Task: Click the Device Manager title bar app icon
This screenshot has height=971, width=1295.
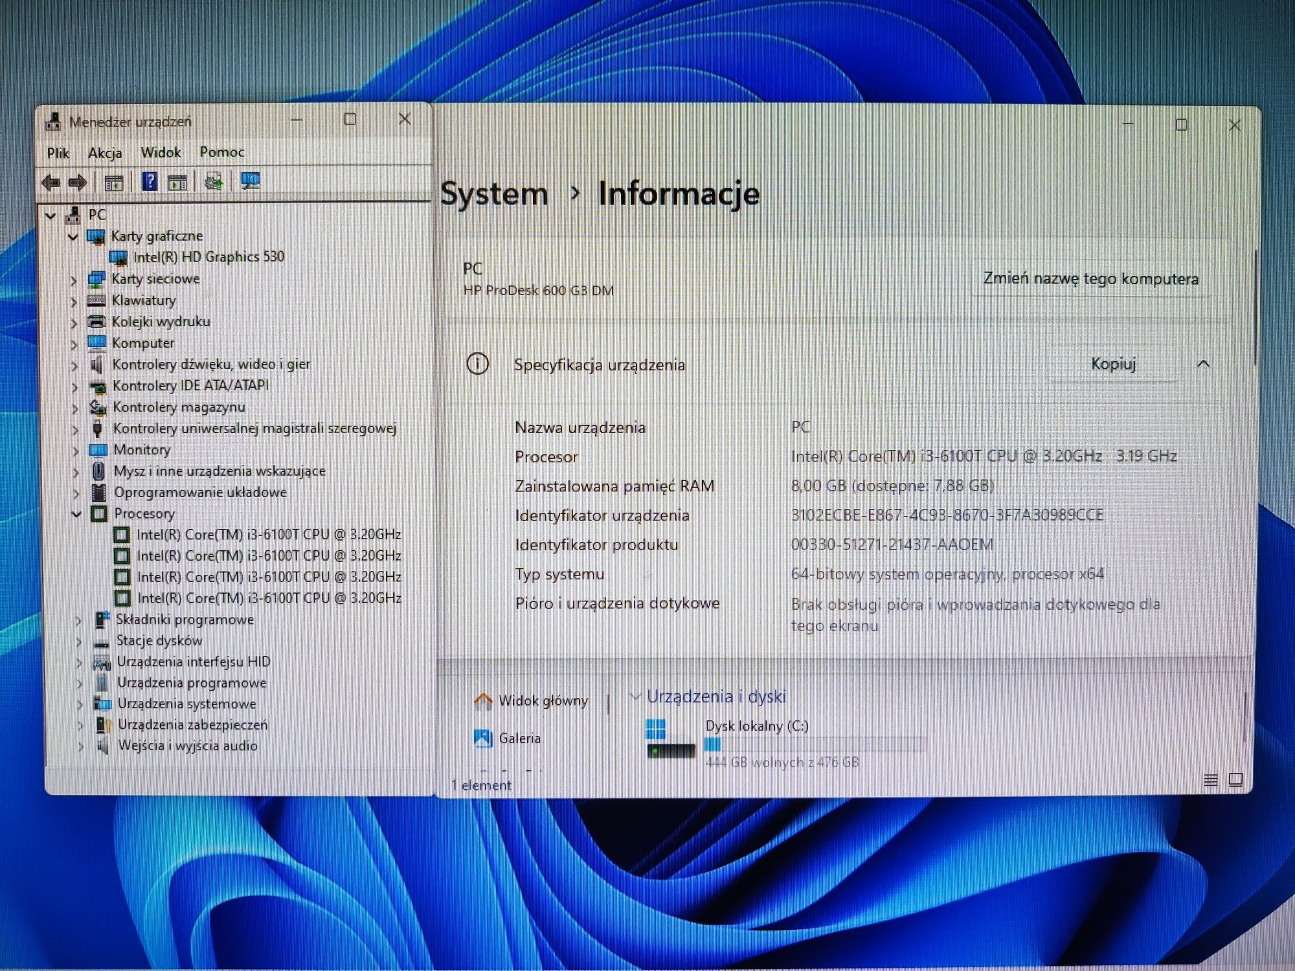Action: [53, 121]
